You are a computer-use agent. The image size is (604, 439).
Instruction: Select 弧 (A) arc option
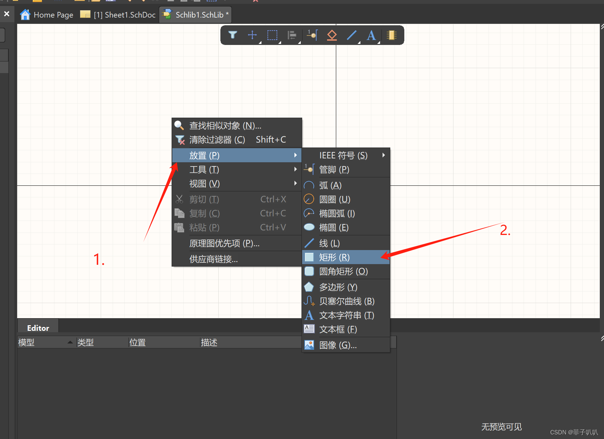click(346, 185)
